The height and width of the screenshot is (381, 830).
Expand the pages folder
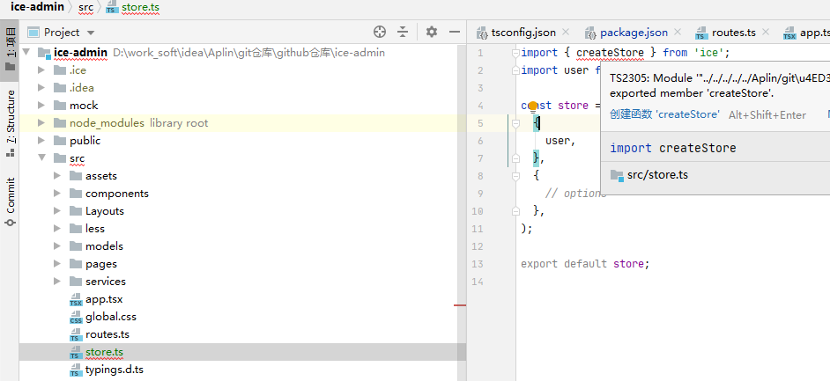pos(57,264)
